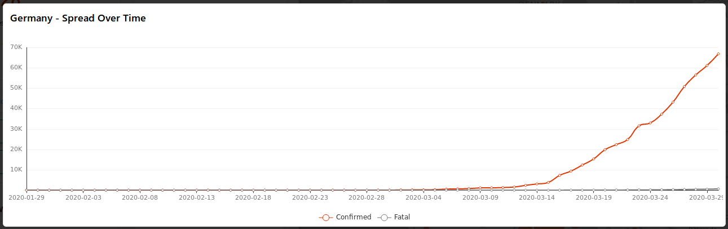Toggle Confirmed series via its legend label

pyautogui.click(x=354, y=217)
